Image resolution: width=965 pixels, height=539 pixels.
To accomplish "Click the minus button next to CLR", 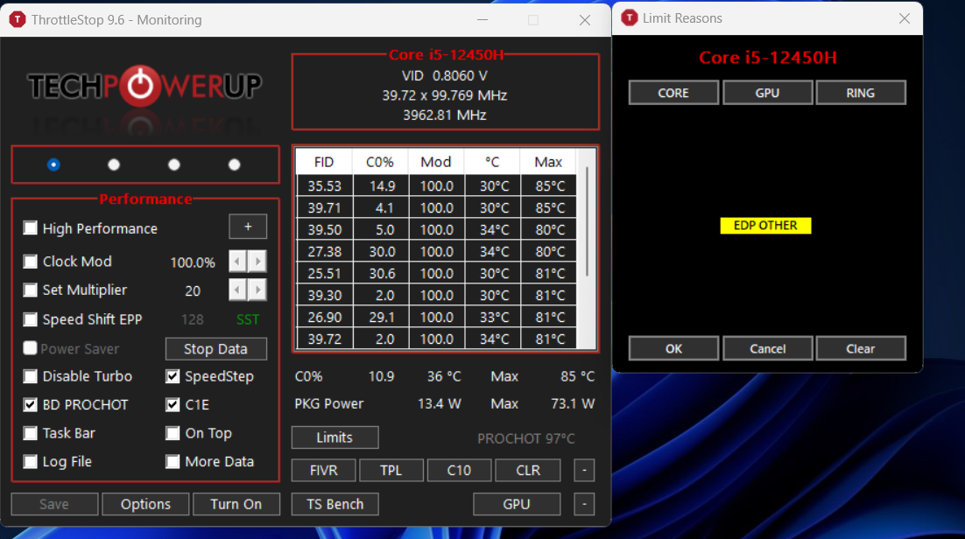I will 584,470.
